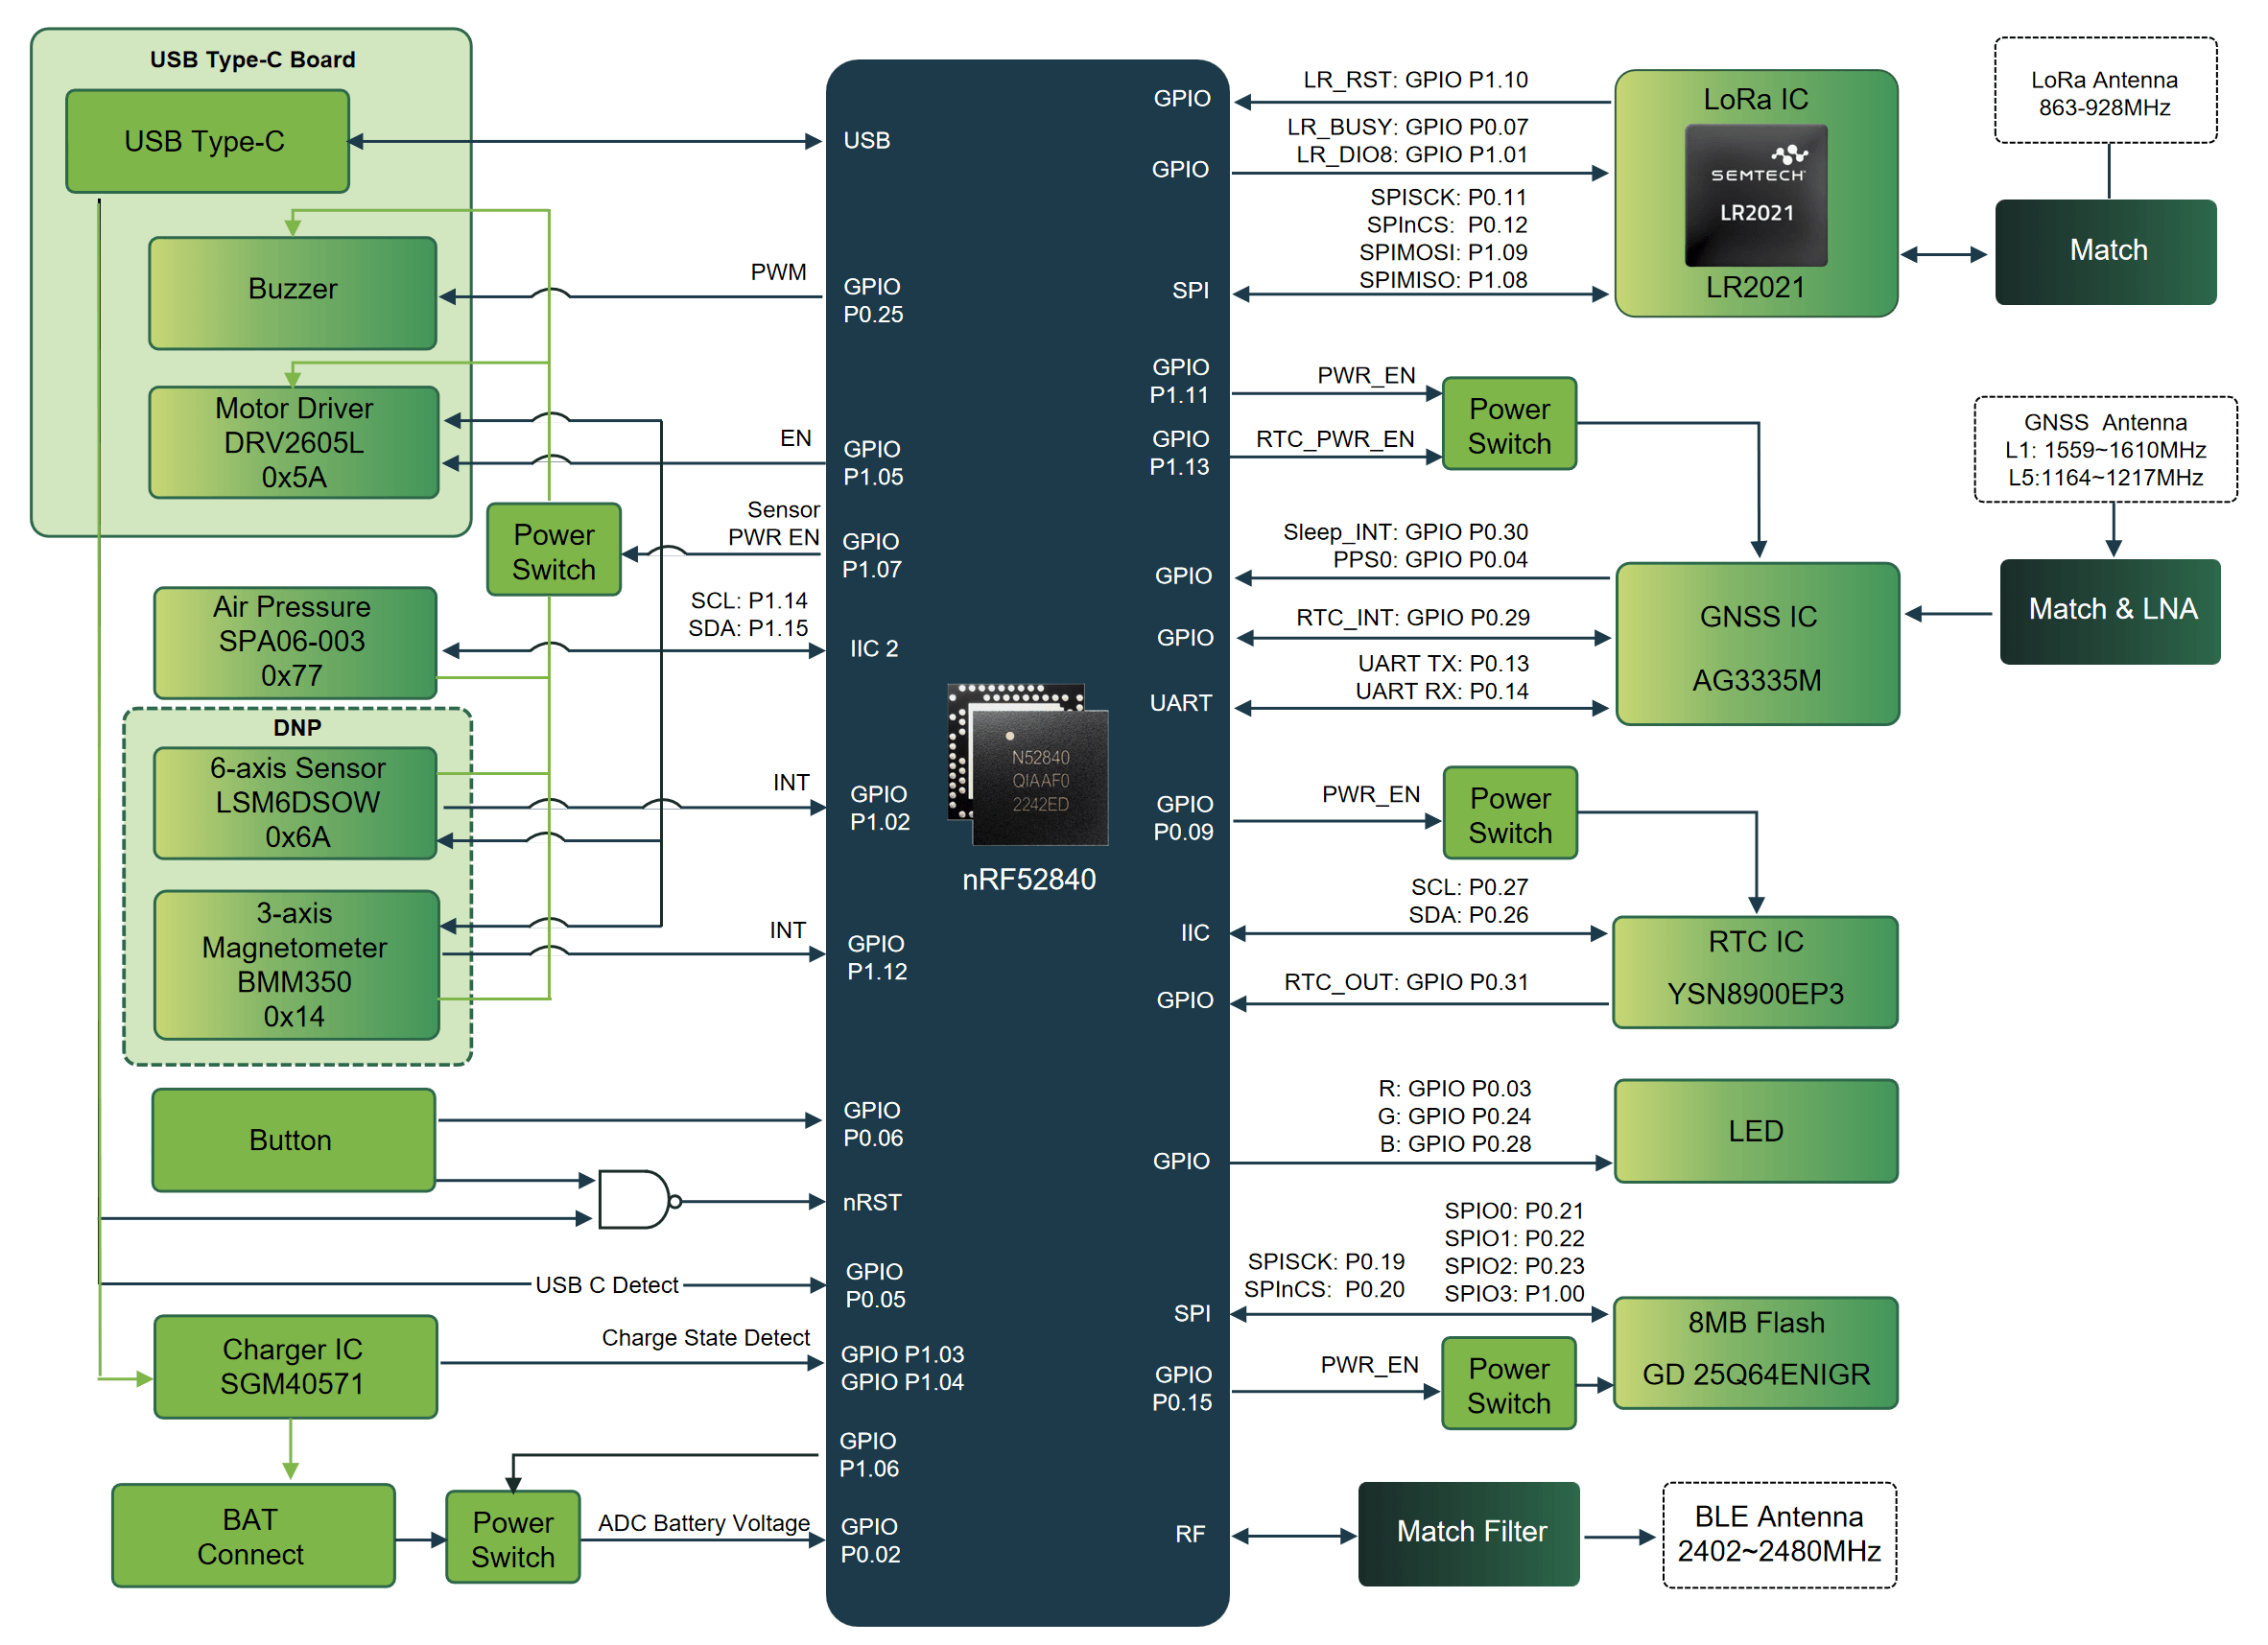
Task: Click the GPIO P0.25 pin label
Action: pyautogui.click(x=873, y=300)
